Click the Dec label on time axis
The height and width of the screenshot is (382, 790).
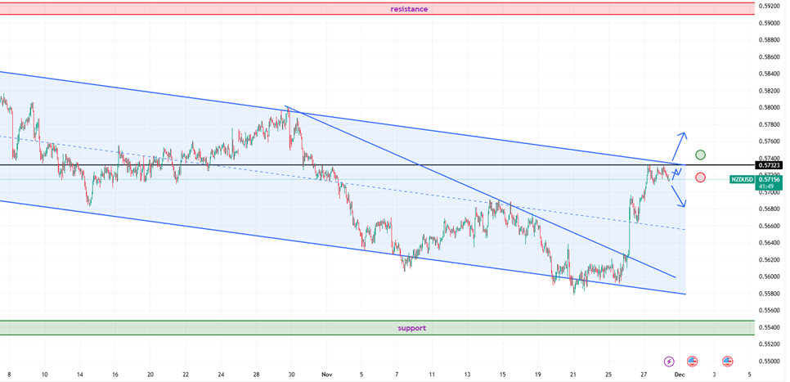(x=679, y=374)
